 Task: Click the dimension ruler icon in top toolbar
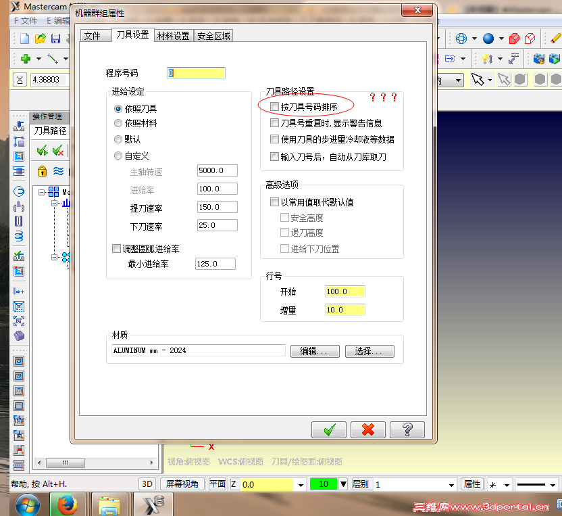513,58
